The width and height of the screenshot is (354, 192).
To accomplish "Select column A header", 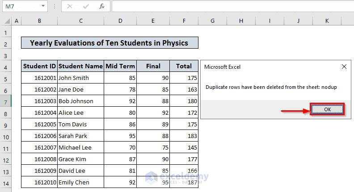I will [x=17, y=21].
